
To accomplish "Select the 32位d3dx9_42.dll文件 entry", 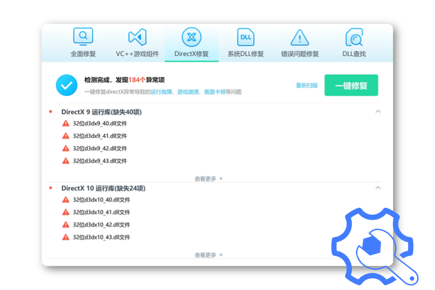I will click(x=100, y=148).
